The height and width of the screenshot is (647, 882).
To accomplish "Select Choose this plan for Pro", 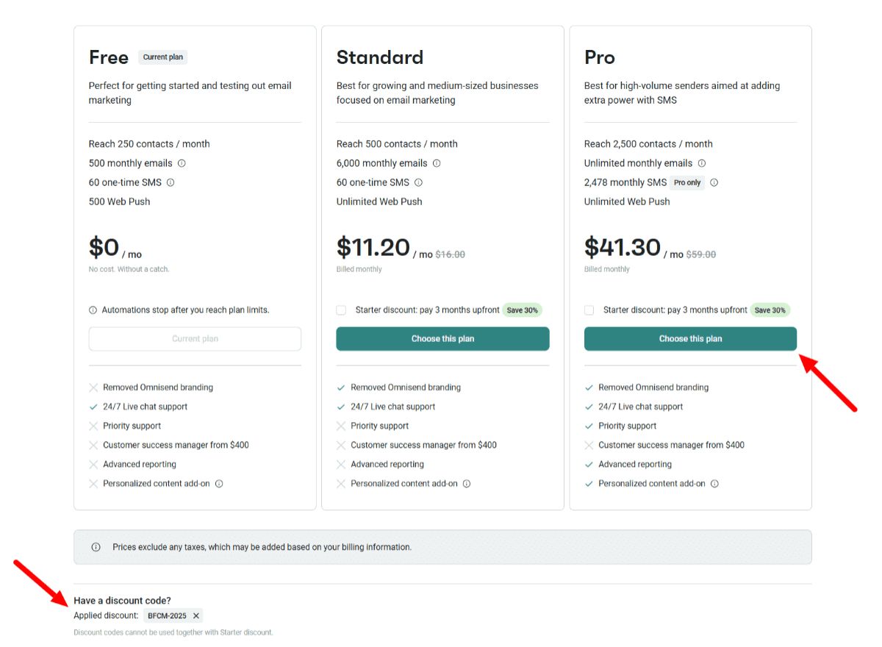I will (x=690, y=338).
